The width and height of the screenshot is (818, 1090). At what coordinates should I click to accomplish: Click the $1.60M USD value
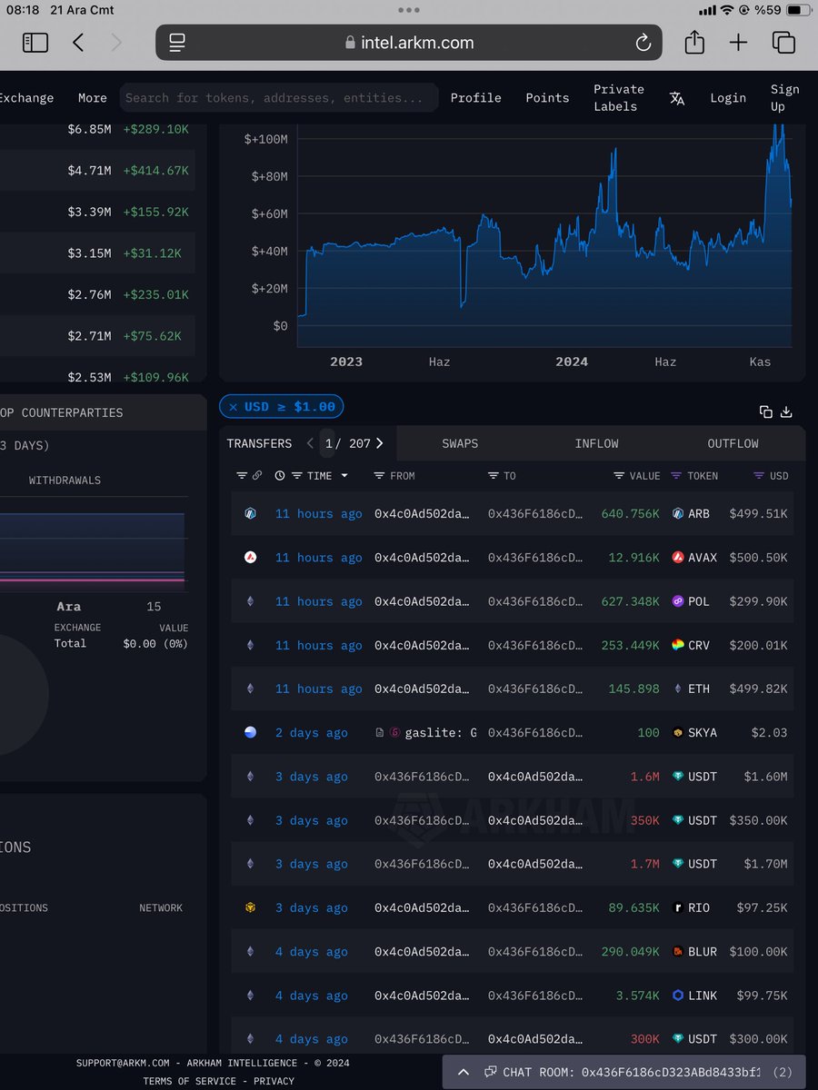(765, 777)
